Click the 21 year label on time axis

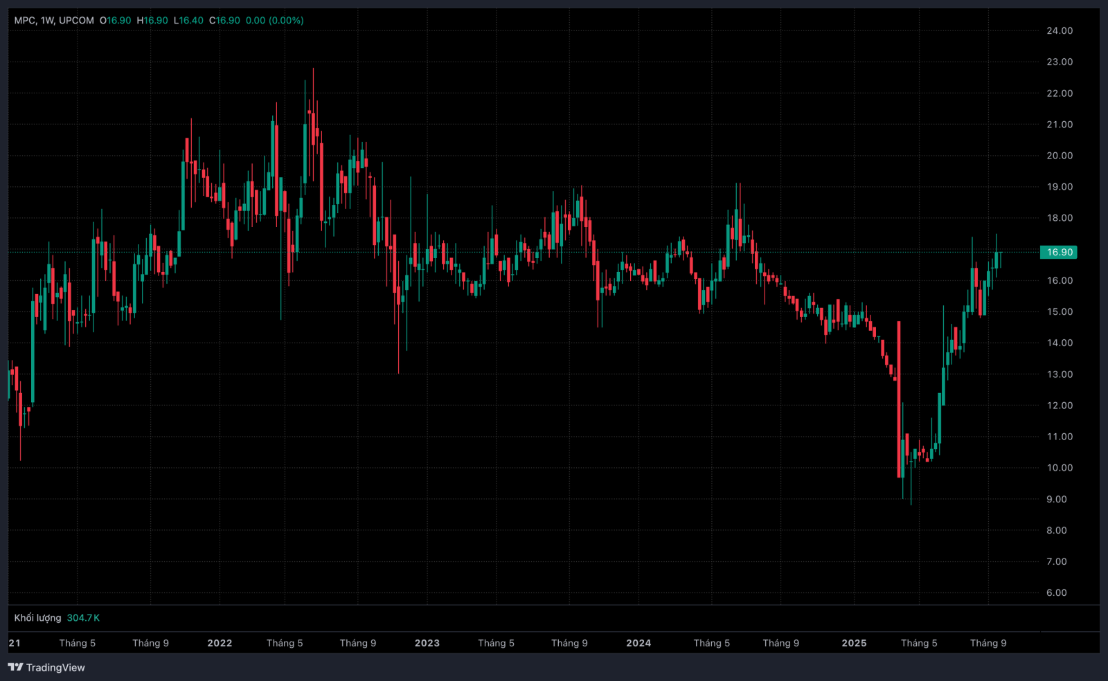point(15,643)
